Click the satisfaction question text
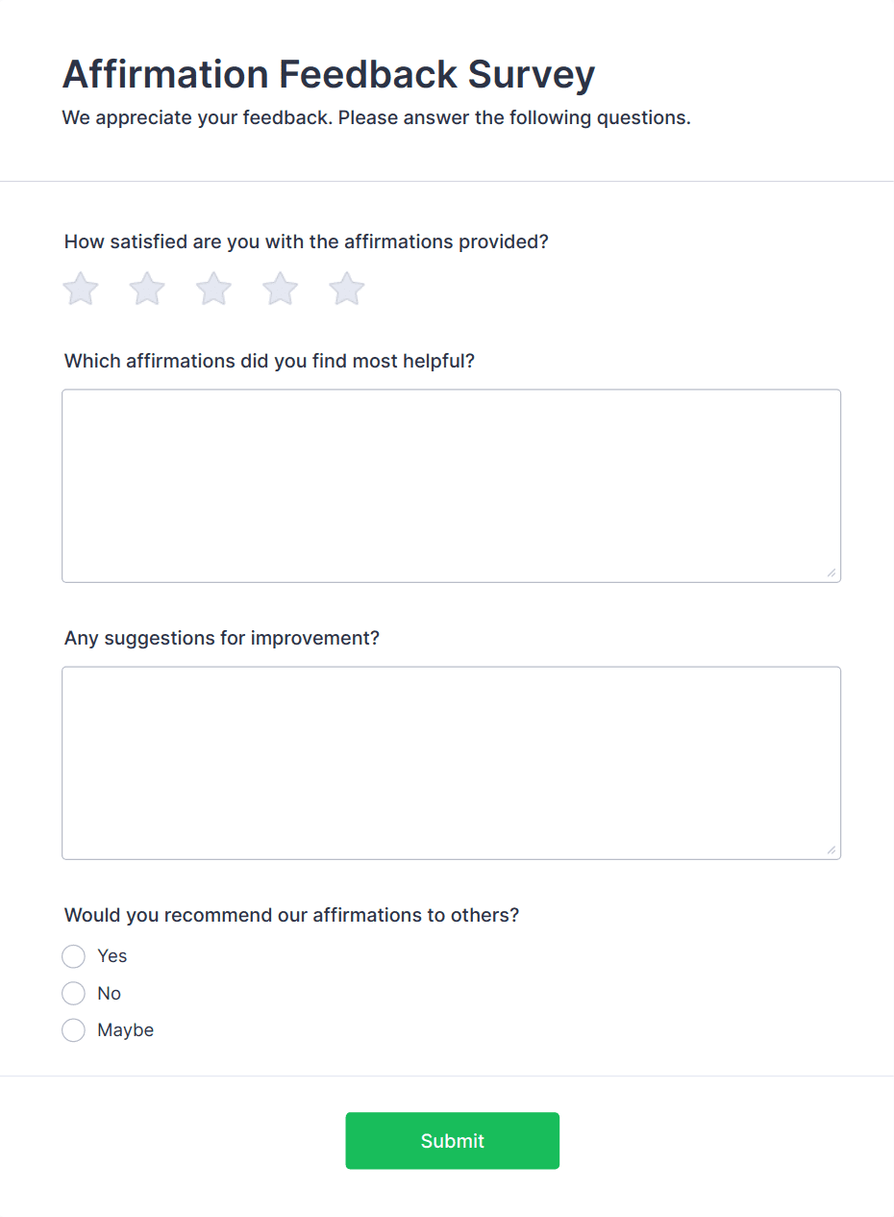 click(x=306, y=241)
